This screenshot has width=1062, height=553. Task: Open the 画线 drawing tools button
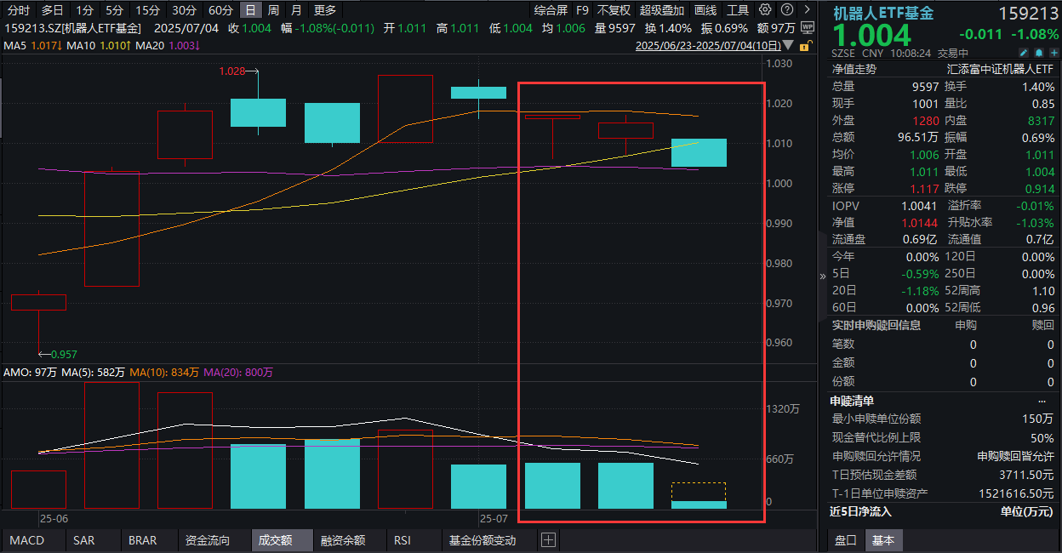(x=705, y=10)
